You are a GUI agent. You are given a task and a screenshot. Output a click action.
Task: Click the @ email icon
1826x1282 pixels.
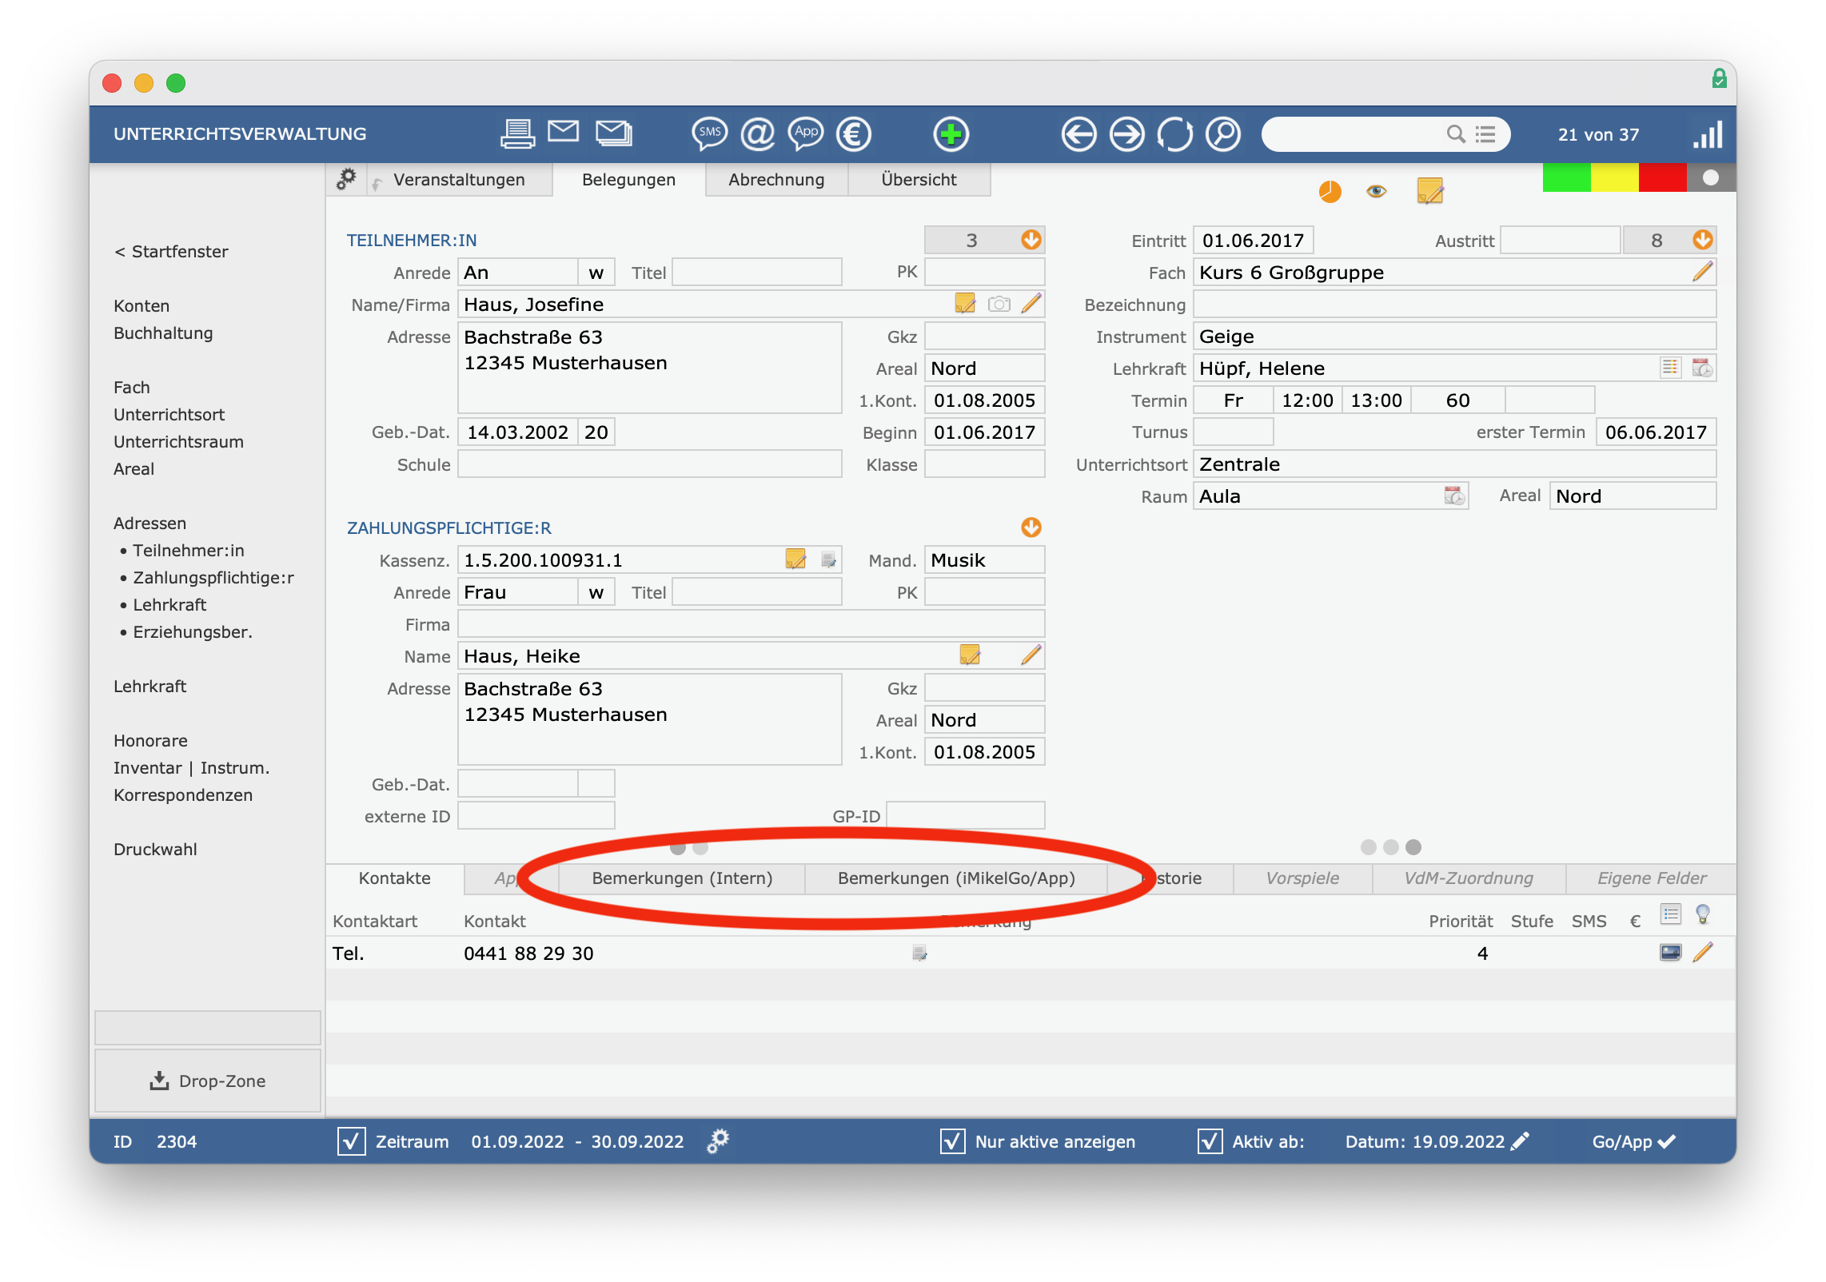point(758,133)
